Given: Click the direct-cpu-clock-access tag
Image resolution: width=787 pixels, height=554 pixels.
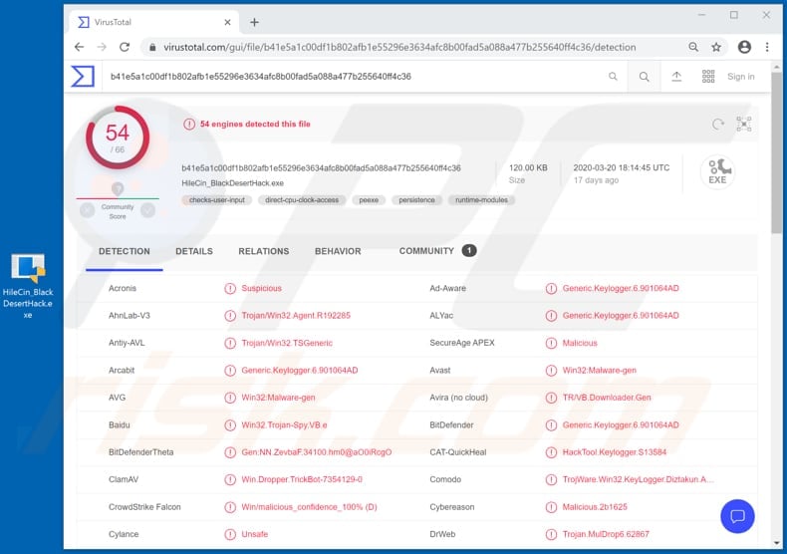Looking at the screenshot, I should [x=302, y=200].
